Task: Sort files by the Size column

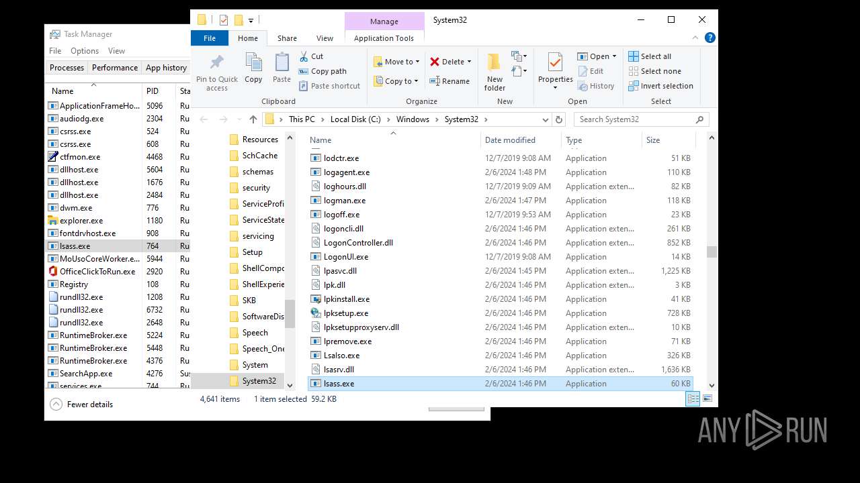Action: pos(668,140)
